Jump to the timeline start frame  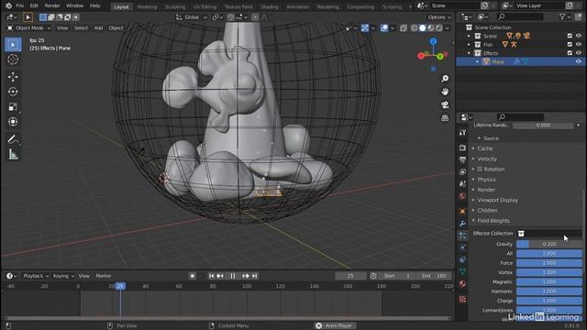click(x=212, y=276)
